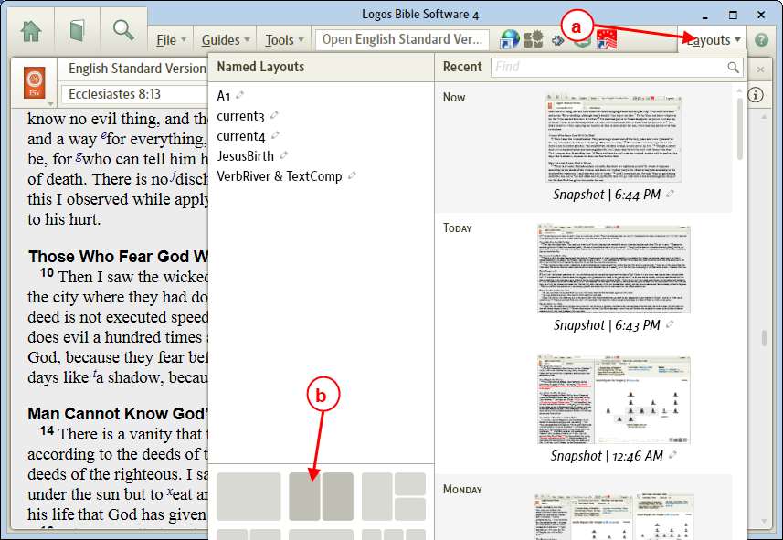Click the 'Snapshot | 12:46 AM' label
This screenshot has width=783, height=540.
607,456
